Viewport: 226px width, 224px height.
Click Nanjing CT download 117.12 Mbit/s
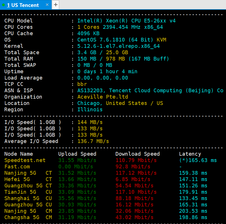pos(136,173)
